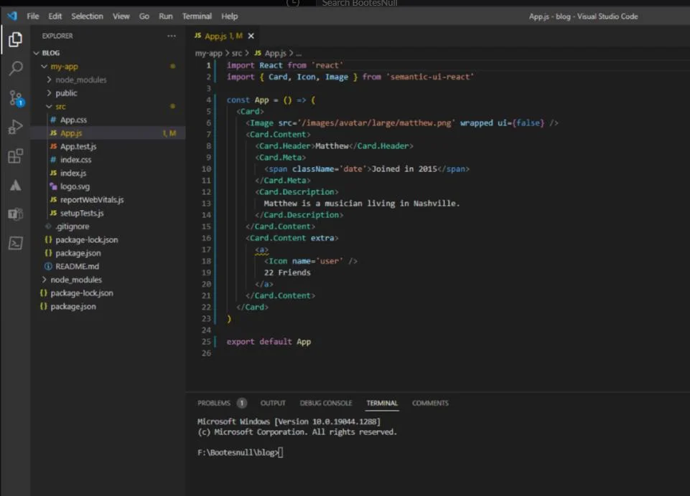
Task: Open Source Control view with badge
Action: point(17,98)
